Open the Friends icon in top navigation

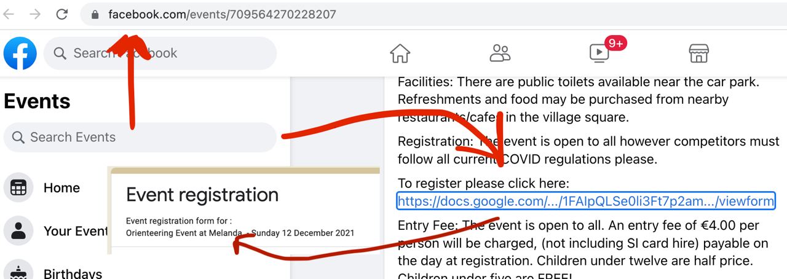pos(500,53)
